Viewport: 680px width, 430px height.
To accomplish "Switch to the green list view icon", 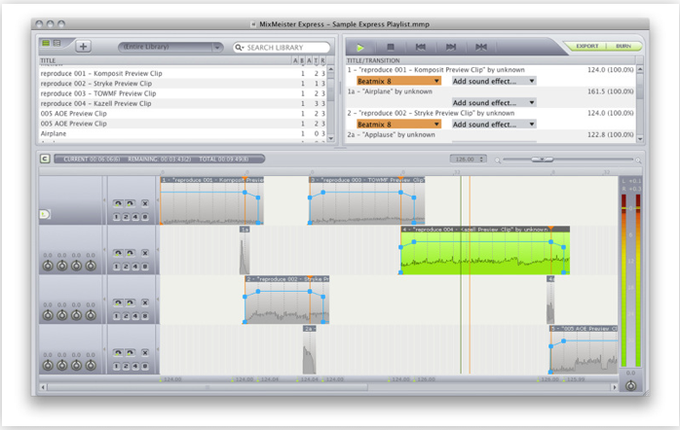I will pyautogui.click(x=46, y=43).
